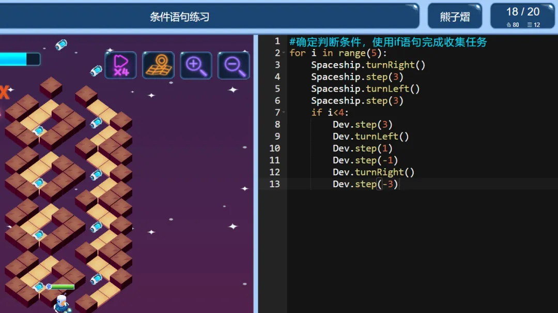Click the 80 score indicator
Viewport: 558px width, 313px height.
coord(513,25)
